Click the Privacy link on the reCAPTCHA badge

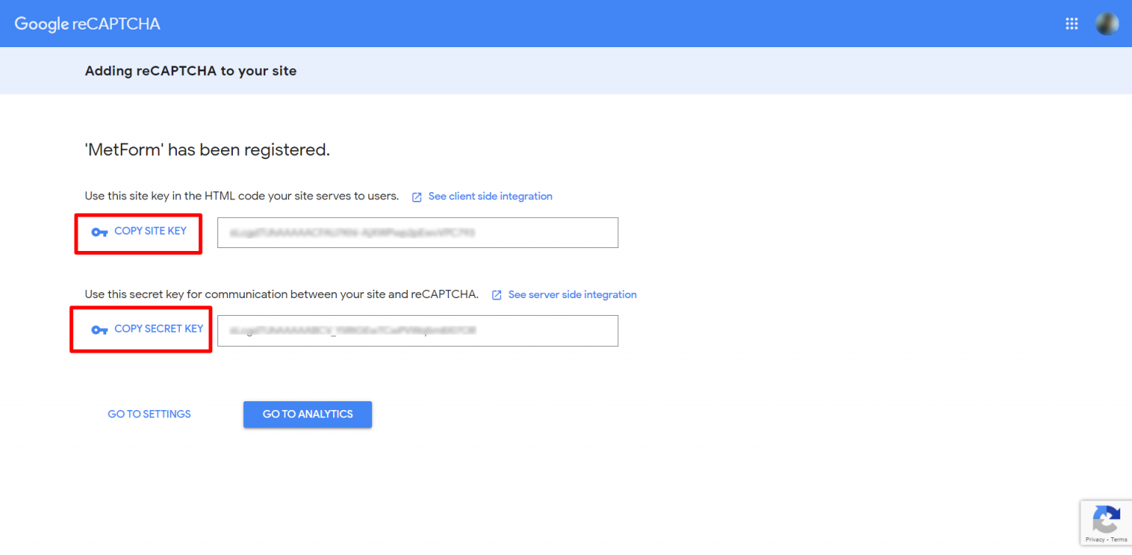click(1095, 539)
